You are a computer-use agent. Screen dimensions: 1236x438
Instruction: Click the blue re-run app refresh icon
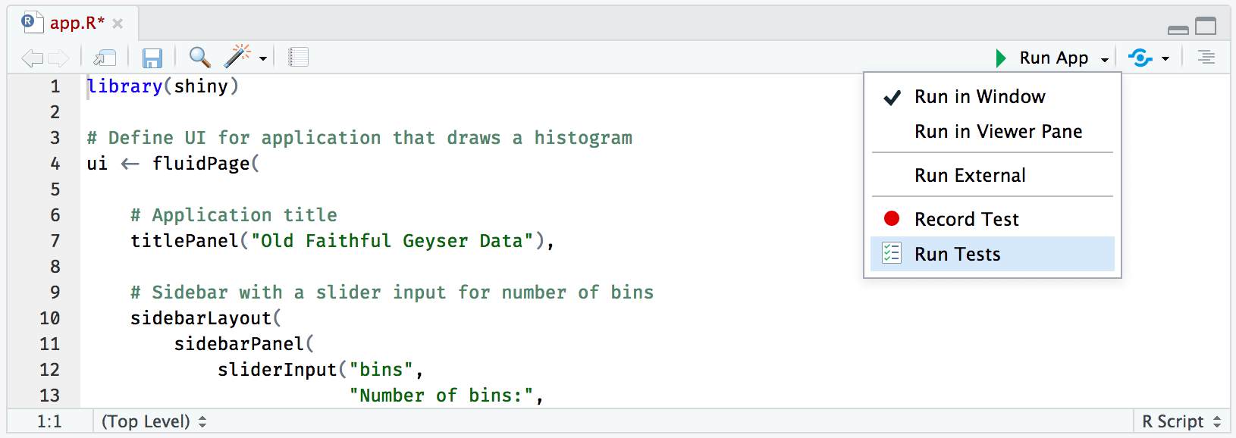point(1139,57)
